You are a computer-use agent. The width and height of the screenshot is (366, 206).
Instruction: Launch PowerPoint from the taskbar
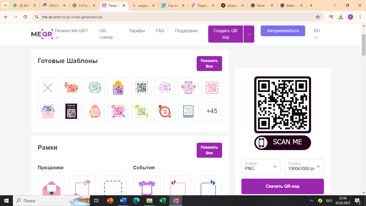click(110, 201)
